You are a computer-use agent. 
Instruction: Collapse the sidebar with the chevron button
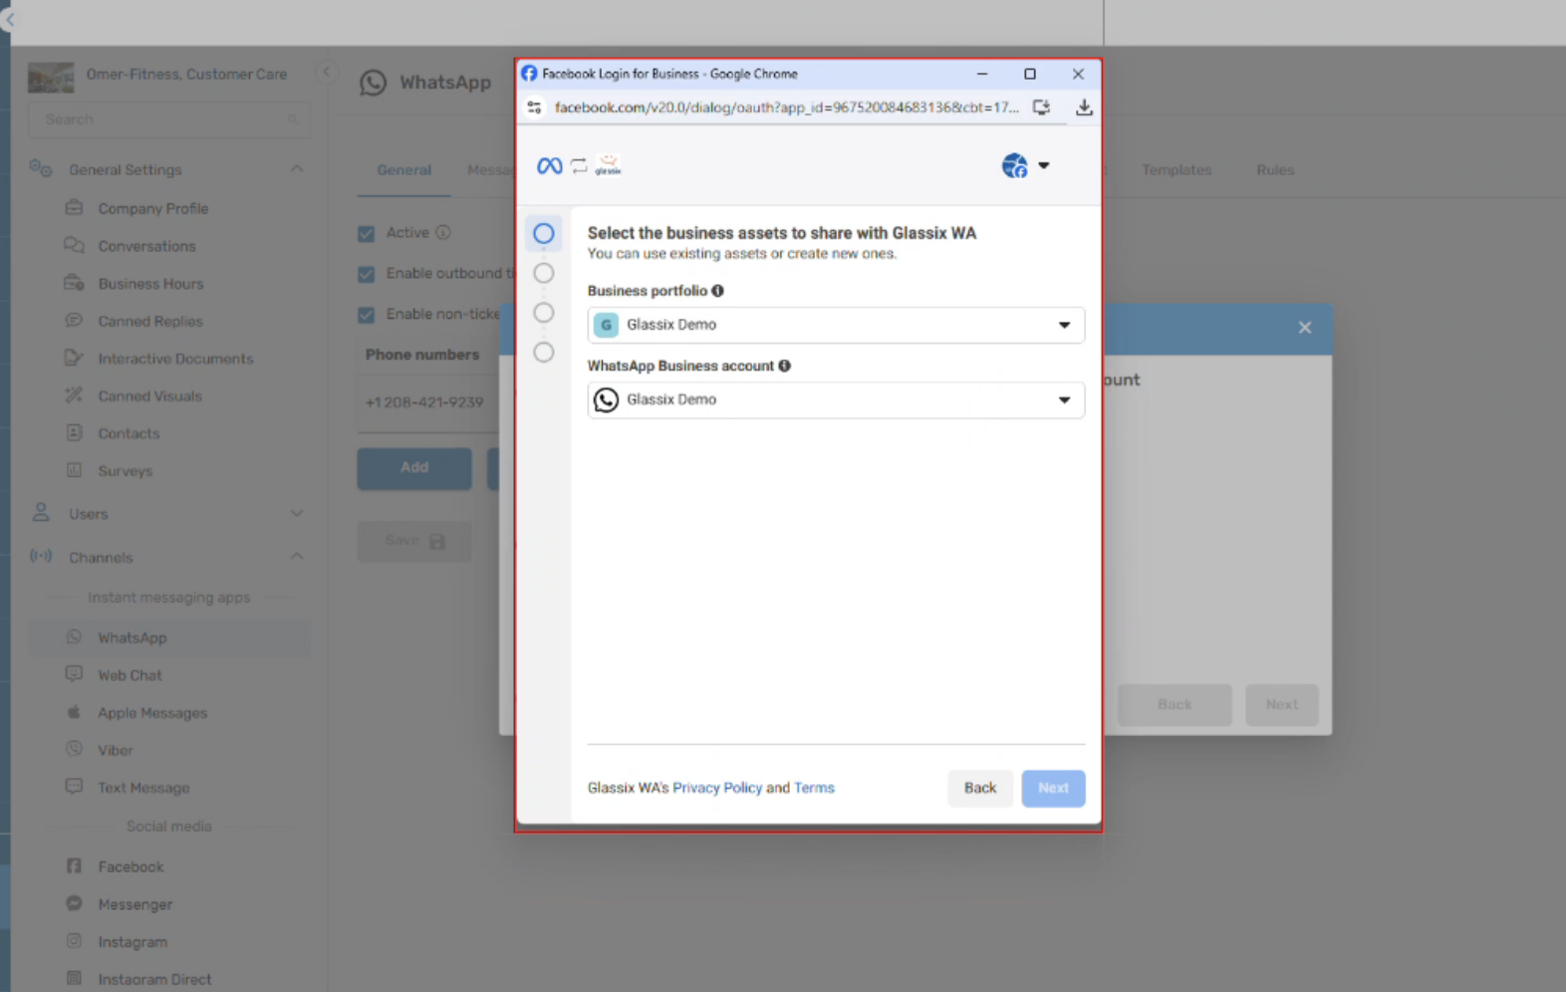click(326, 72)
